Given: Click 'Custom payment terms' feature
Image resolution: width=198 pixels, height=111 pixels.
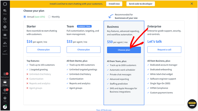Looking at the screenshot, I should pos(161,93).
